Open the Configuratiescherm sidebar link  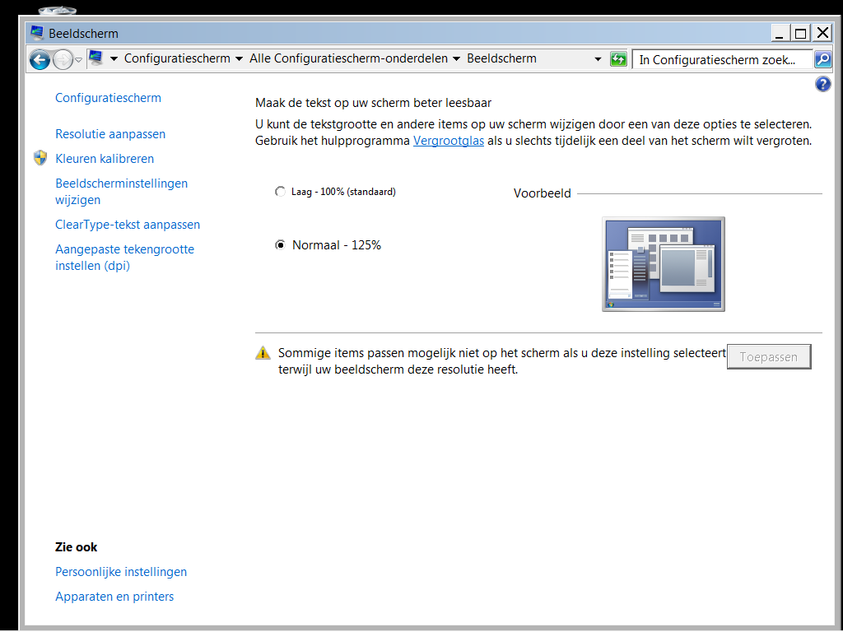coord(108,98)
